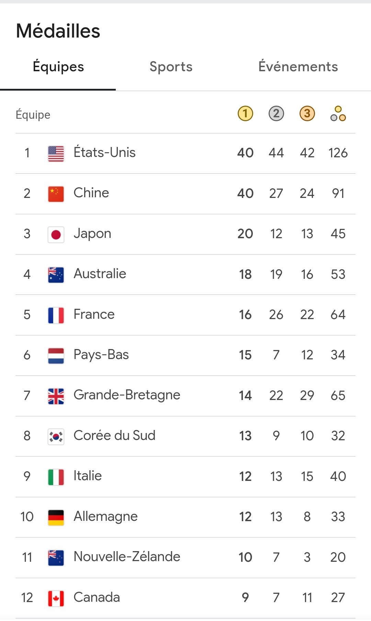Switch to the Sports tab
This screenshot has width=371, height=621.
point(171,67)
